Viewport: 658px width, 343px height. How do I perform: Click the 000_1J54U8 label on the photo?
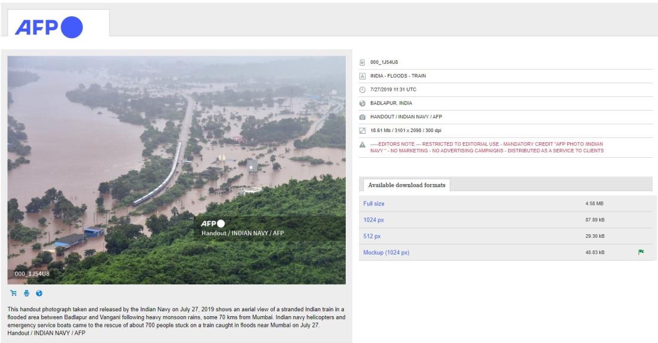32,274
